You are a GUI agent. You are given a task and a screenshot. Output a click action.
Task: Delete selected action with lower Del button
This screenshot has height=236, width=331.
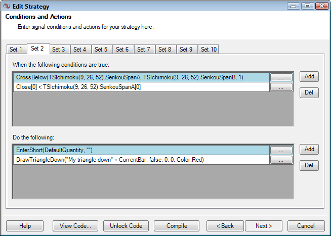point(309,165)
